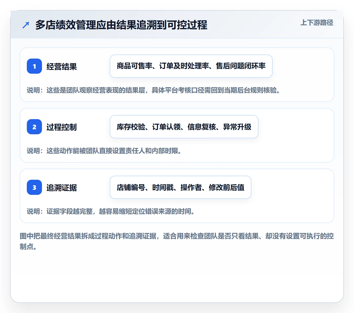This screenshot has height=313, width=354.
Task: Select the 追溯证据 heading
Action: pos(62,188)
